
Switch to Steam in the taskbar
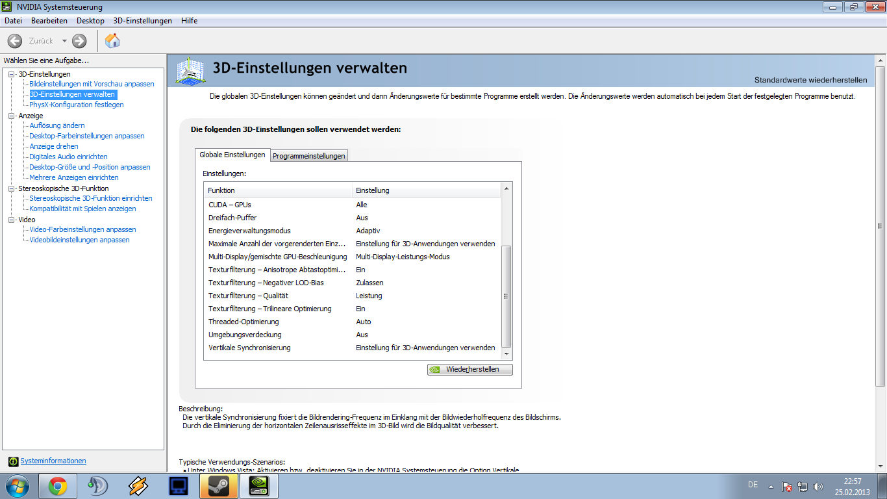click(218, 486)
